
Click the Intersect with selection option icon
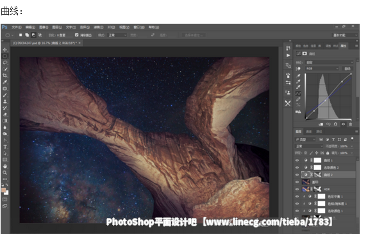pyautogui.click(x=40, y=35)
